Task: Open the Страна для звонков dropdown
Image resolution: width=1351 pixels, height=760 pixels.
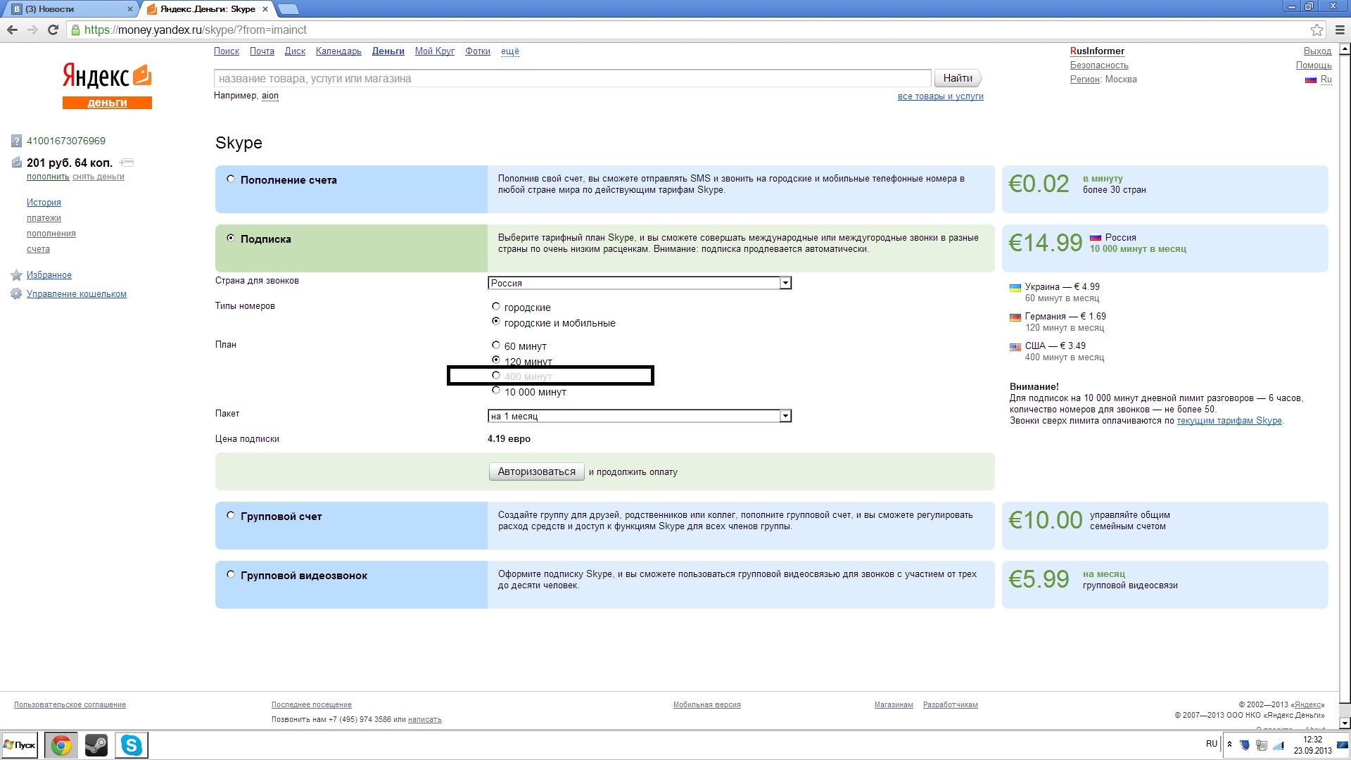Action: [640, 283]
